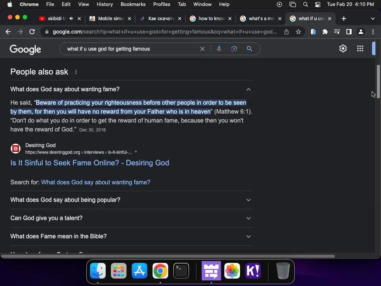Click the Apple menu
381x286 pixels.
click(x=10, y=4)
